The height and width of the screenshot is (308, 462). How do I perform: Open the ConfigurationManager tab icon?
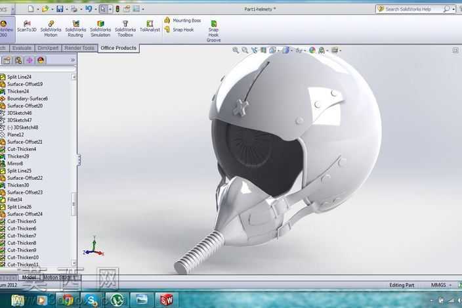pos(18,60)
